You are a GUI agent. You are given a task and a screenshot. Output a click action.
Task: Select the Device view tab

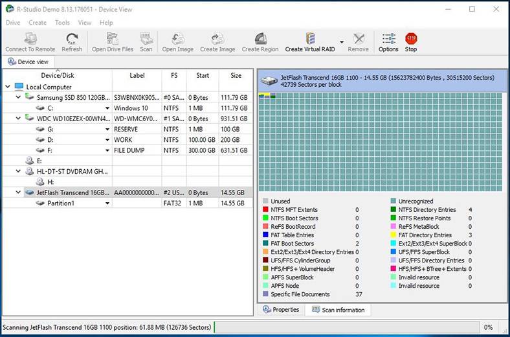(x=28, y=62)
